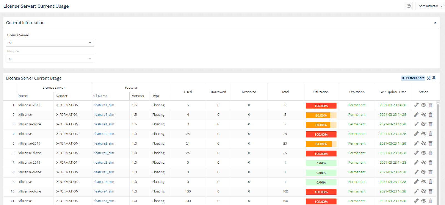The image size is (445, 205).
Task: Sort by License Server Name column
Action: pos(34,96)
